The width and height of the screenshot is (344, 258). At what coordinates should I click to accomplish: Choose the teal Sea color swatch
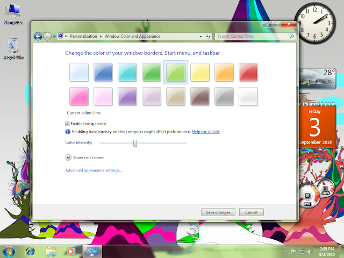tap(127, 72)
